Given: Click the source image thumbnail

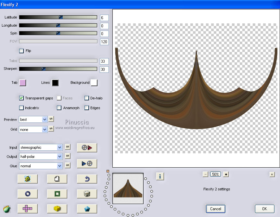Looking at the screenshot, I should [128, 188].
